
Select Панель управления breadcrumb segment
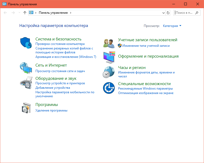click(x=53, y=13)
